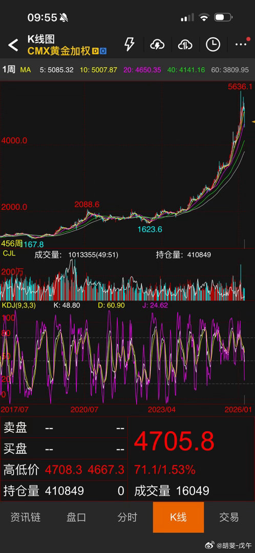Tap the KDJ oscillator chart panel
This screenshot has width=255, height=553.
pos(128,356)
